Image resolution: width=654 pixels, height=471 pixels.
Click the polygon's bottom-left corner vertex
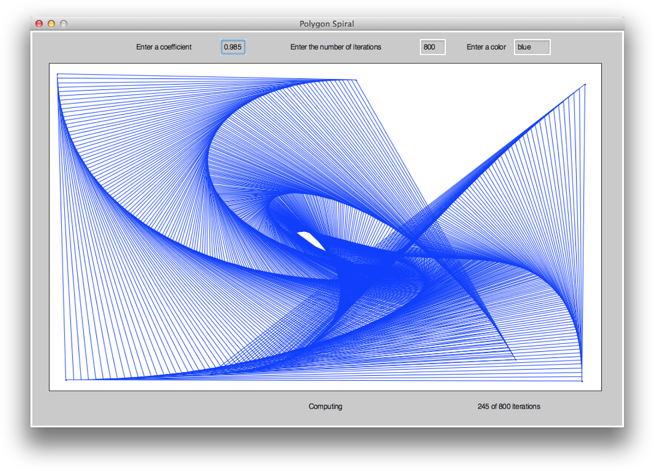(x=66, y=379)
